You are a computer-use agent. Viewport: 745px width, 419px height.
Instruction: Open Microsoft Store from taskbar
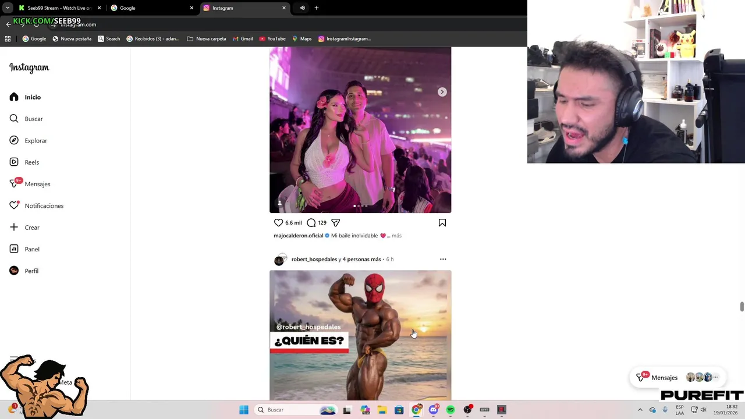pos(399,410)
